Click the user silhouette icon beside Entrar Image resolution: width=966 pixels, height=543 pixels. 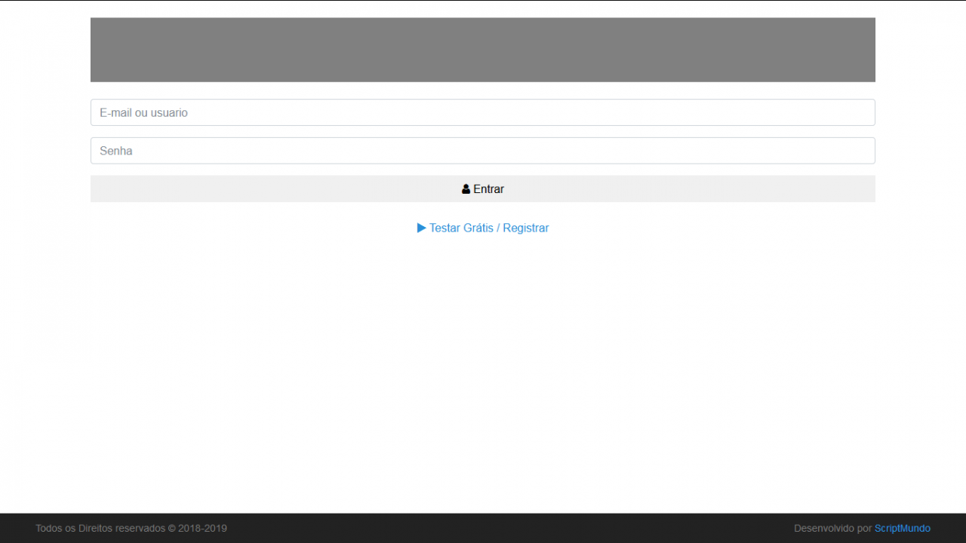466,189
